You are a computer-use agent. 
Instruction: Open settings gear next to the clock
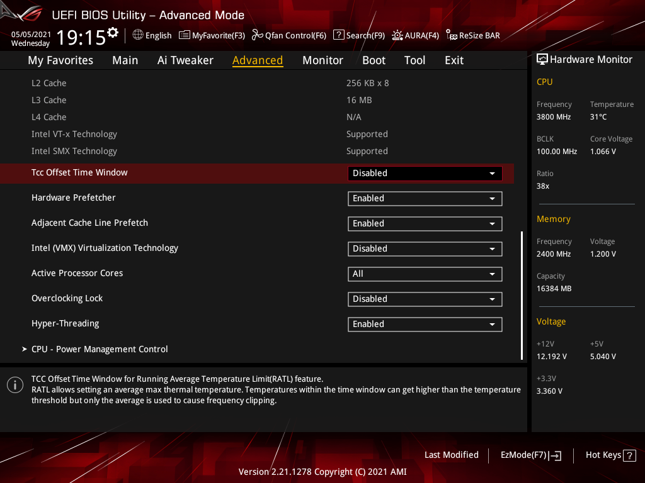[113, 33]
